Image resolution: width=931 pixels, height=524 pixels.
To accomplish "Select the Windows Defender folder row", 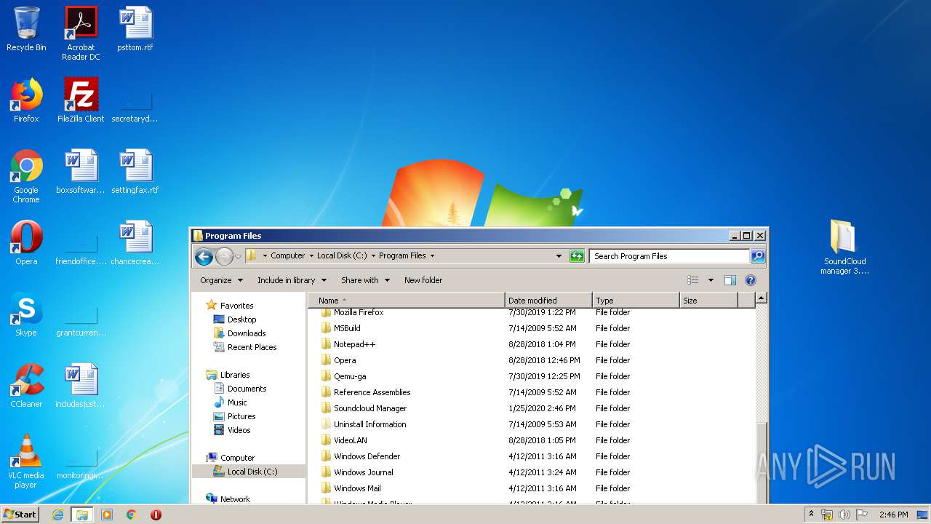I will point(532,456).
